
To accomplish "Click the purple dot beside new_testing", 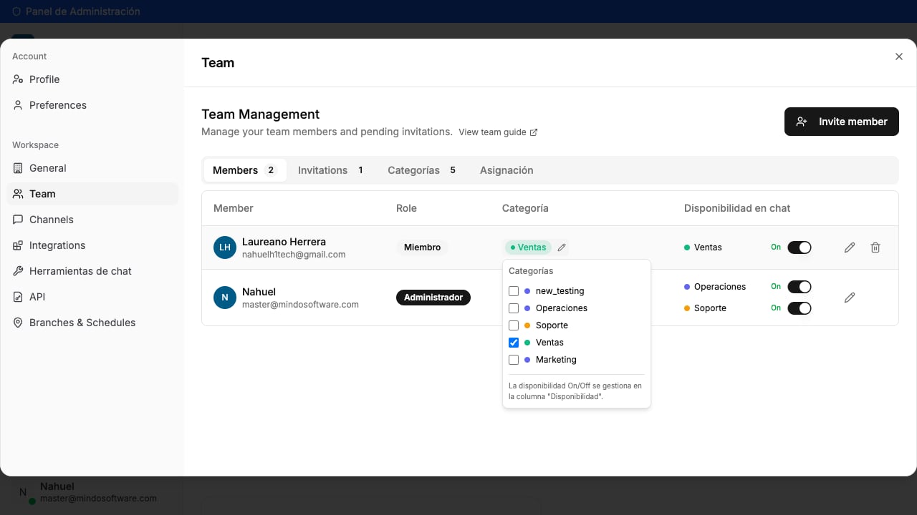I will coord(527,291).
